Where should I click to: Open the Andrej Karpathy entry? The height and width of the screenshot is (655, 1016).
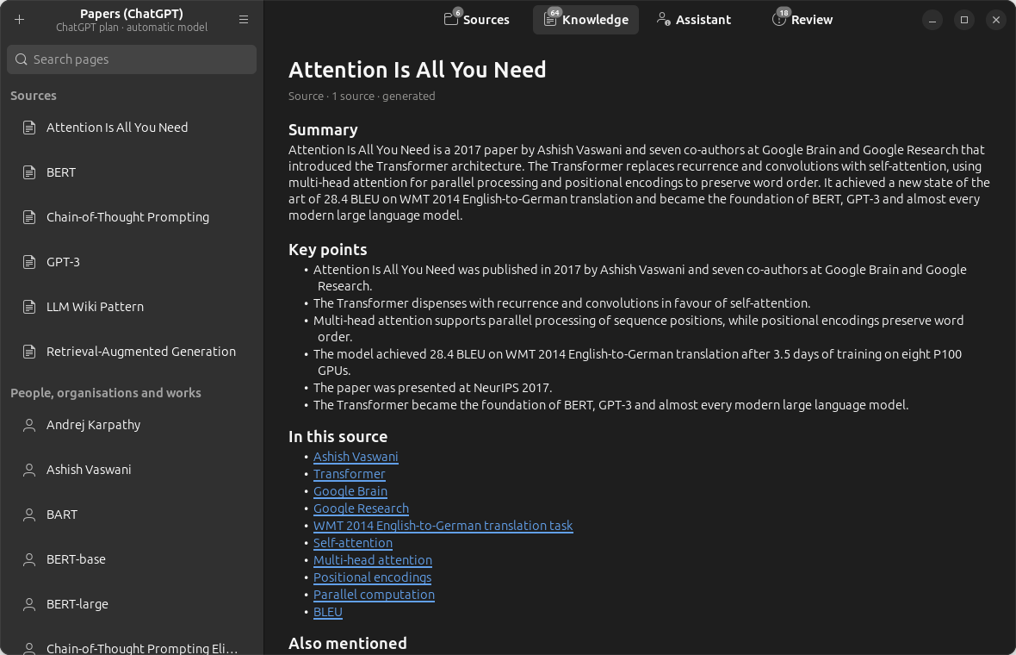click(x=132, y=426)
